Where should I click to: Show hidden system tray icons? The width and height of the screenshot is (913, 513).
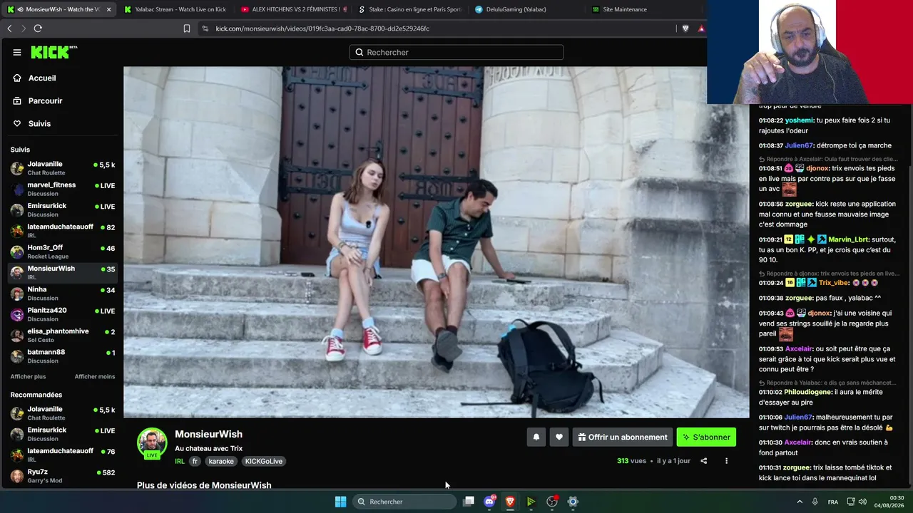coord(799,502)
